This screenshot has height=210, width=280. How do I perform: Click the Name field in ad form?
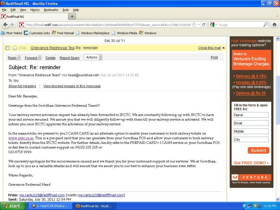click(x=251, y=115)
